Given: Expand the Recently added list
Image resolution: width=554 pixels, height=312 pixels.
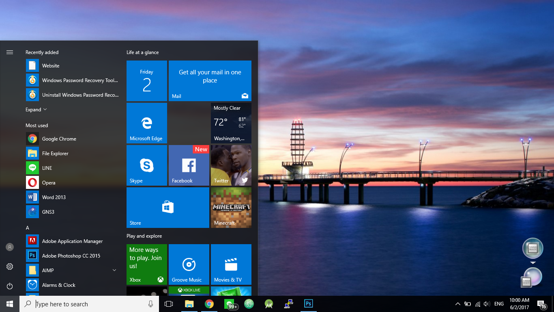Looking at the screenshot, I should (x=37, y=110).
